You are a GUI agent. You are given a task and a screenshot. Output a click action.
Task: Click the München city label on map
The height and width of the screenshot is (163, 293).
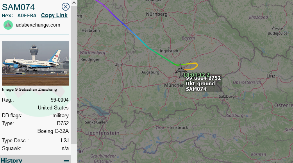[174, 85]
